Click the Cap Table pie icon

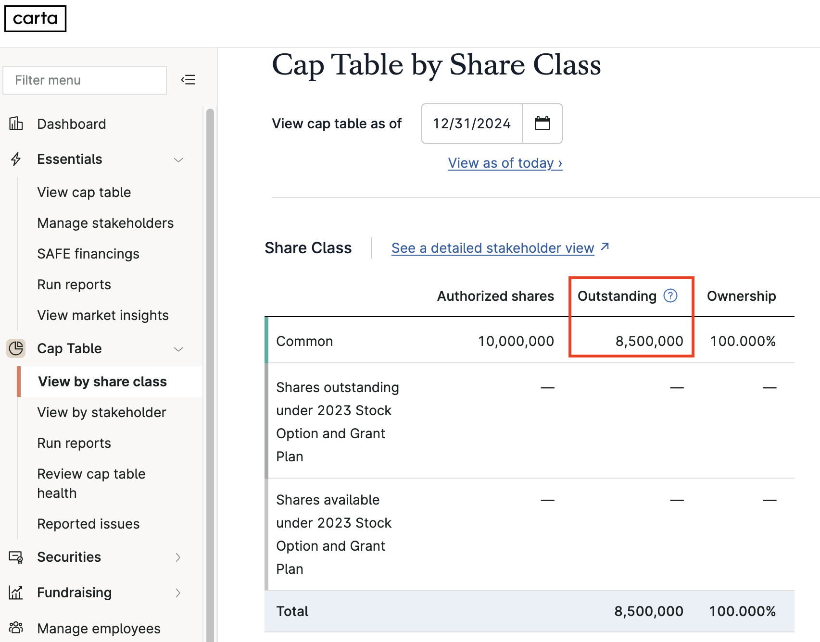coord(16,348)
